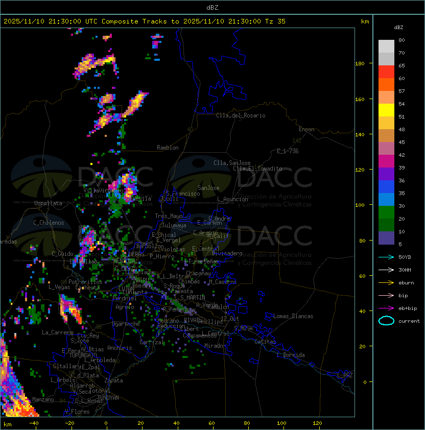Click the white 30HM arrow icon
Screen dimensions: 425x430
[386, 270]
